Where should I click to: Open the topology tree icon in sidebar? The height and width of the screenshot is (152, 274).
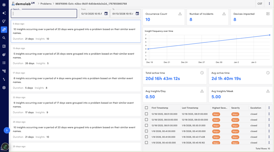coord(4,71)
